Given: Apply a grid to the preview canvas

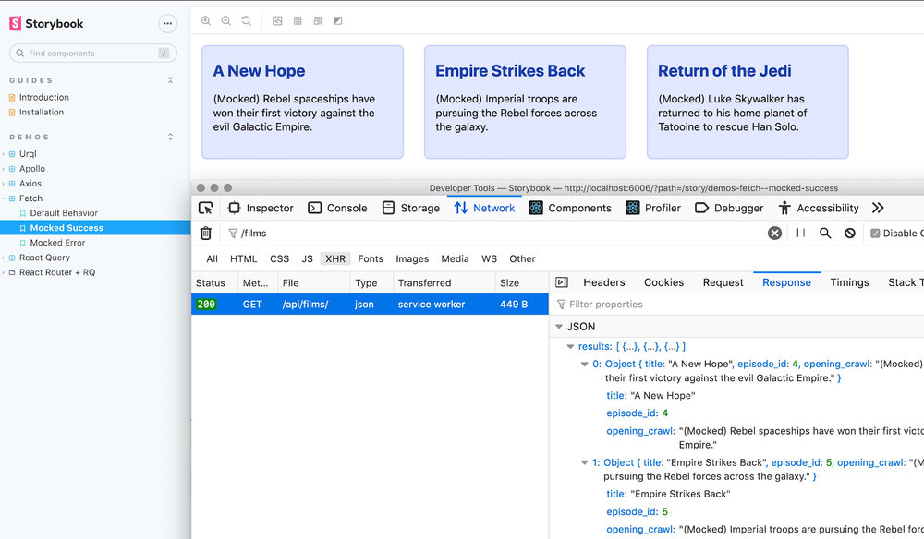Looking at the screenshot, I should pos(298,20).
